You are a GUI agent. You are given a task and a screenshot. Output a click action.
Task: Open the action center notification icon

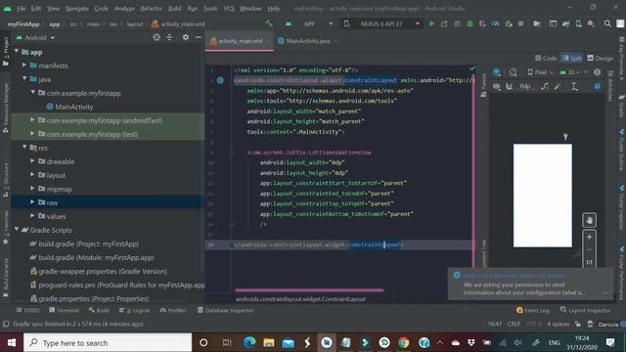coord(610,342)
